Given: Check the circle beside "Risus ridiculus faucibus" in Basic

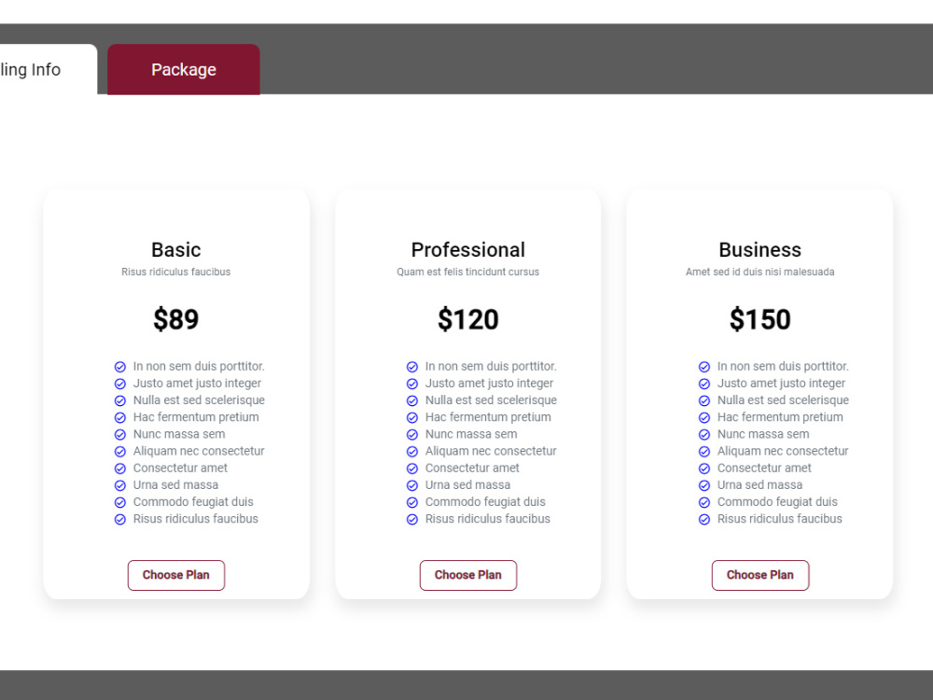Looking at the screenshot, I should click(120, 519).
